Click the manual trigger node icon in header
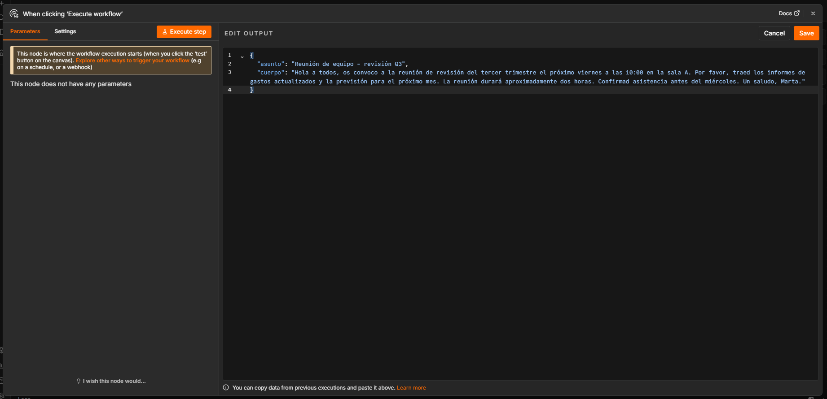This screenshot has height=399, width=827. [x=14, y=13]
